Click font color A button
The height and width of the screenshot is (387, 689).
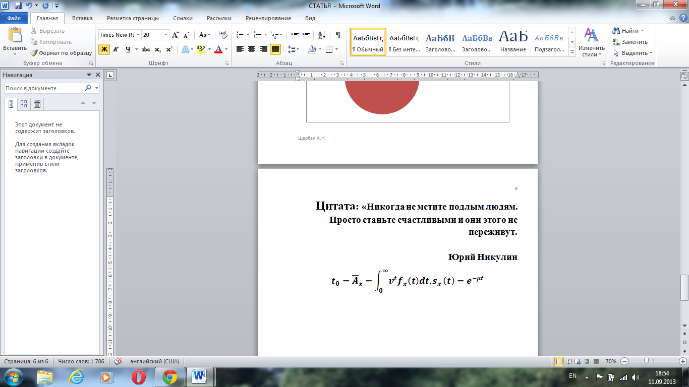[218, 49]
